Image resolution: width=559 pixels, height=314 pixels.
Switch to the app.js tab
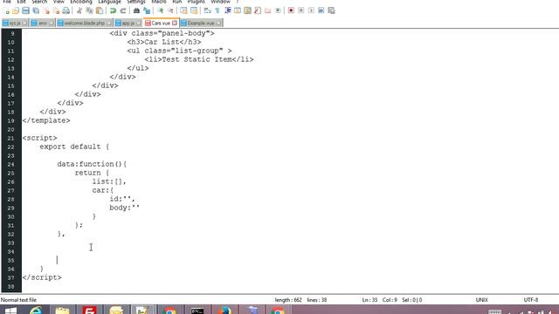coord(128,24)
